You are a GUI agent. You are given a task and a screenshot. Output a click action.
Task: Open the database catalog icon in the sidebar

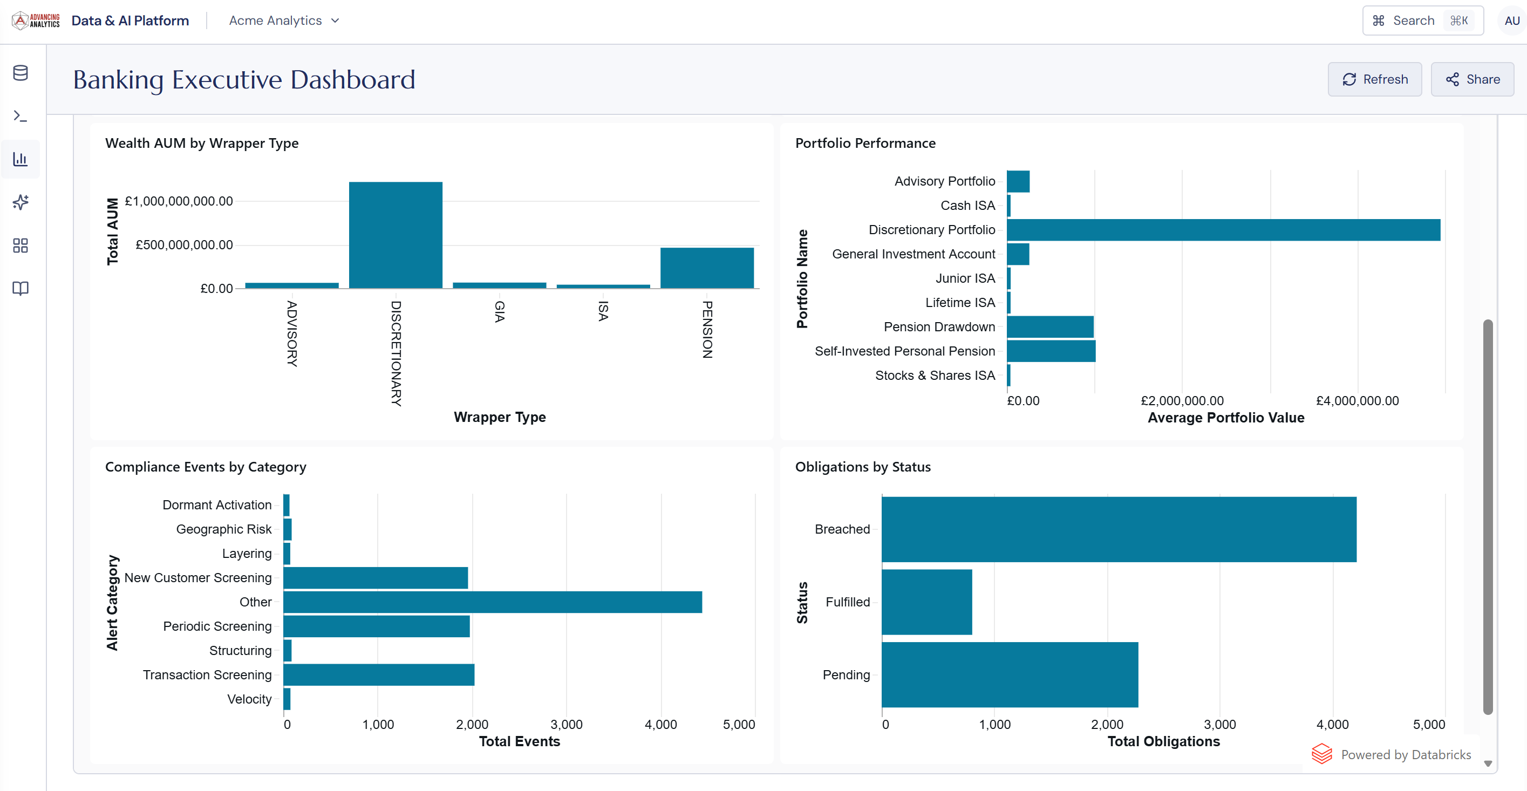pos(21,73)
